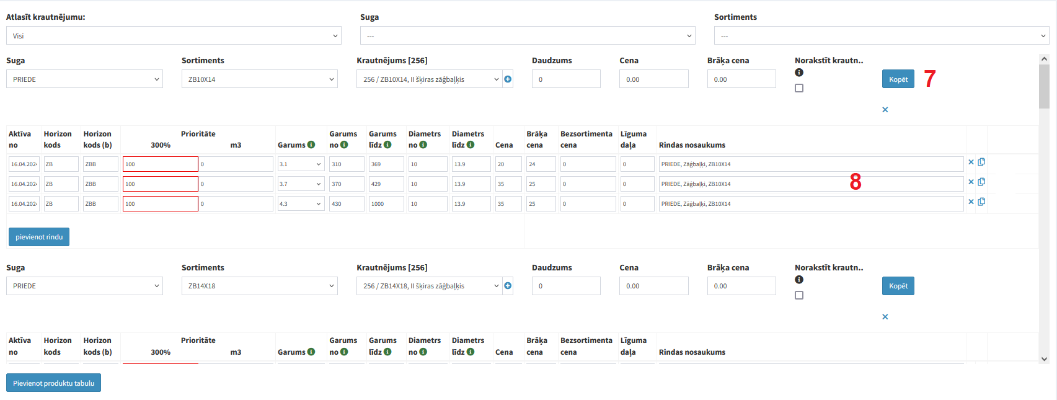Viewport: 1057px width, 400px height.
Task: Copy the row with Garums 3.1
Action: 981,162
